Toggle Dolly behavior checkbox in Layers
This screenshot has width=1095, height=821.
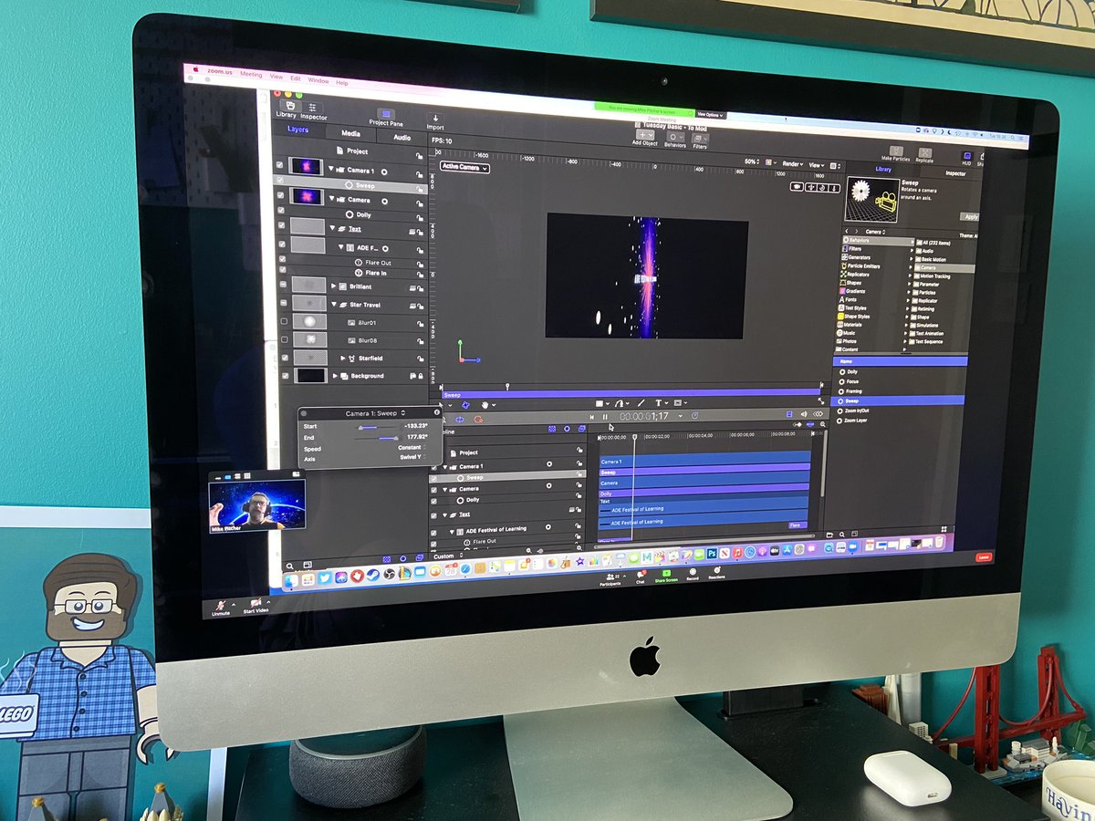coord(281,211)
